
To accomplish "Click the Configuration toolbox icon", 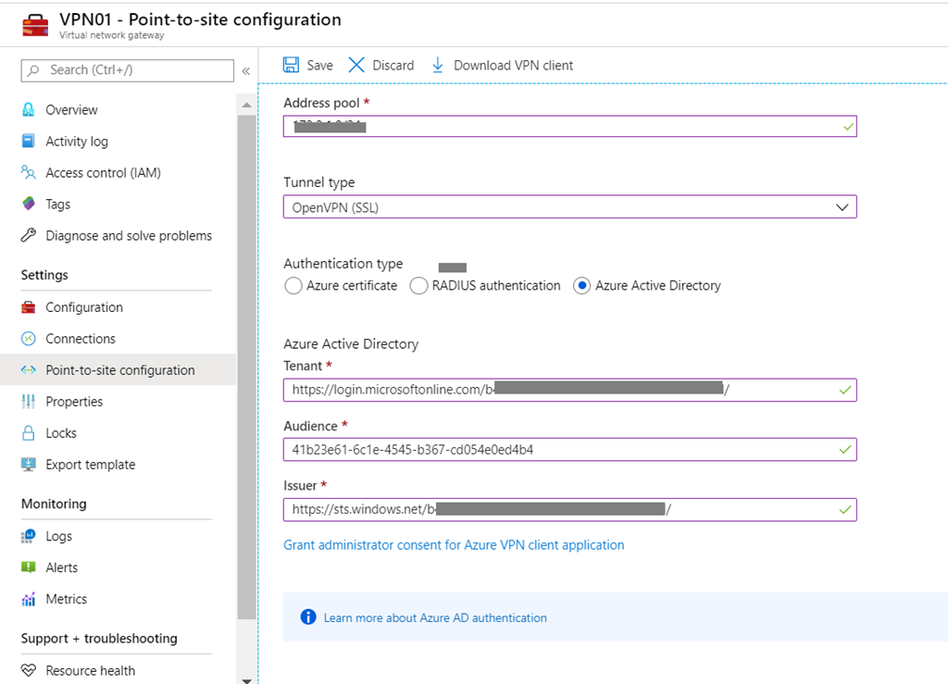I will [29, 307].
